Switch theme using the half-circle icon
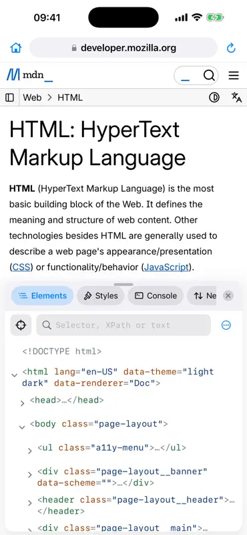Screen dimensions: 247x535 (x=214, y=98)
